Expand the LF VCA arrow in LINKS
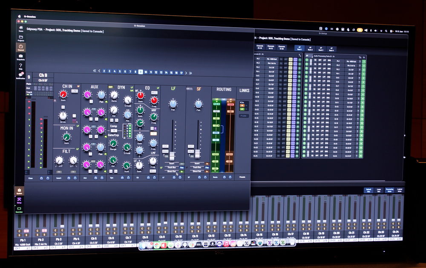The height and width of the screenshot is (268, 426). [x=246, y=109]
